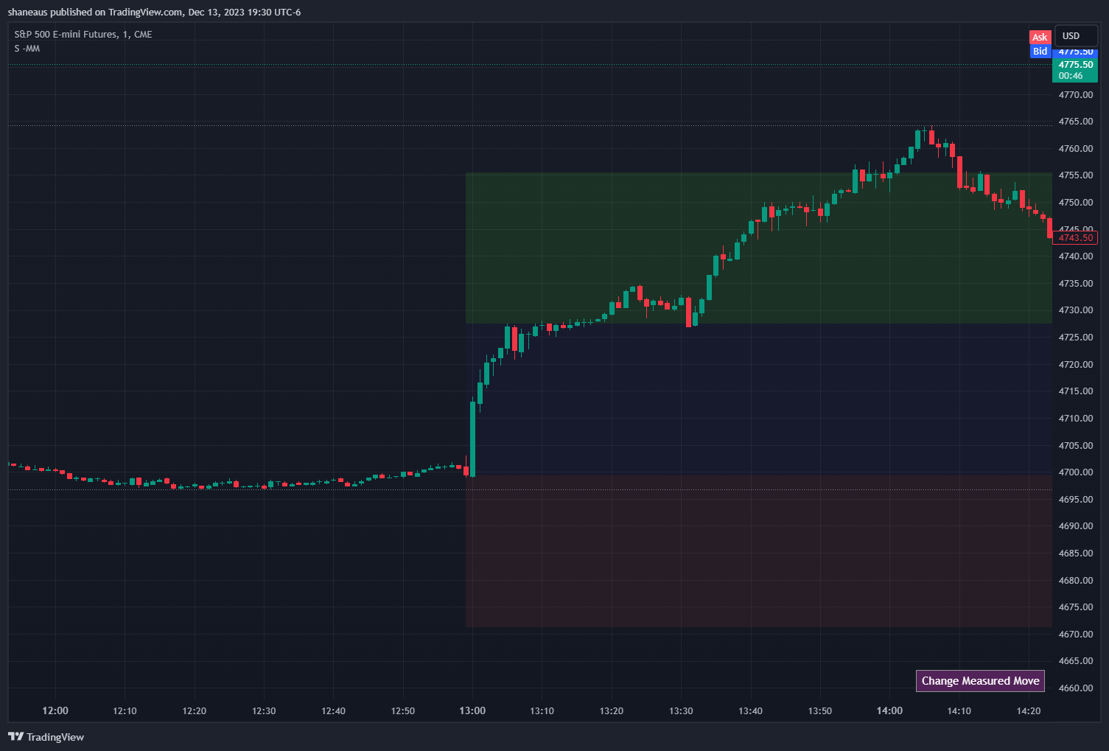The height and width of the screenshot is (751, 1109).
Task: Click the red 4743.50 price label
Action: click(1075, 237)
